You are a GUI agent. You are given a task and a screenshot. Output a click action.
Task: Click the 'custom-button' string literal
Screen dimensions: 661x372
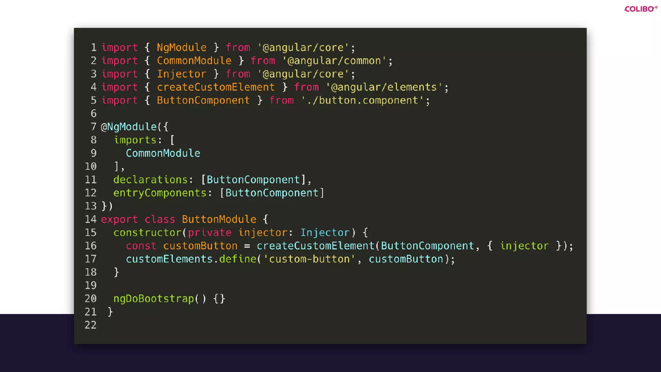pyautogui.click(x=310, y=259)
